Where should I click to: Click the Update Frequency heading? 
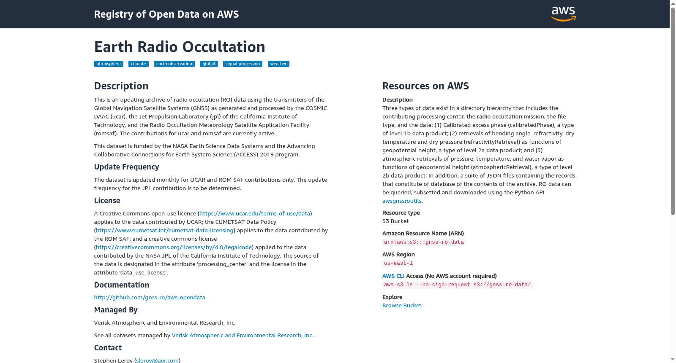(126, 167)
